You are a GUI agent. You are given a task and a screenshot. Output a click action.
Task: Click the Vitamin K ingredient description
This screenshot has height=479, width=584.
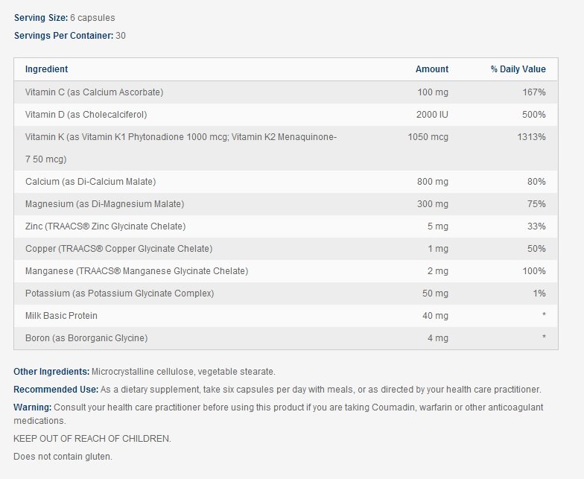[181, 138]
